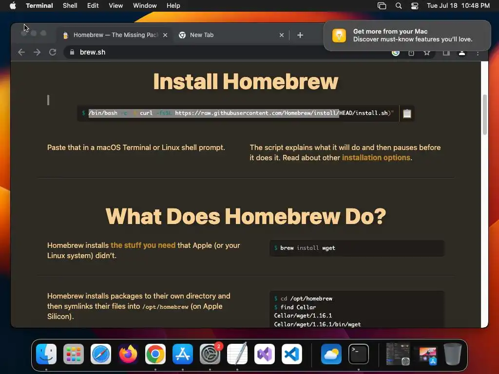Open Weather app from the Dock
Viewport: 499px width, 374px height.
pyautogui.click(x=331, y=354)
